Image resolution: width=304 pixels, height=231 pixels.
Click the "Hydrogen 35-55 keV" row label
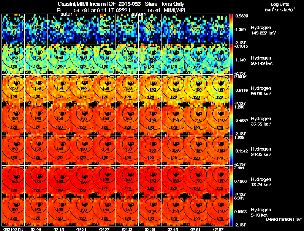[261, 121]
